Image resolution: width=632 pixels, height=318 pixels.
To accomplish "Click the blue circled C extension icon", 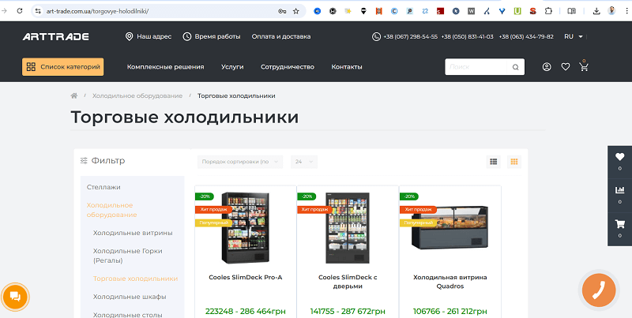I will [394, 11].
